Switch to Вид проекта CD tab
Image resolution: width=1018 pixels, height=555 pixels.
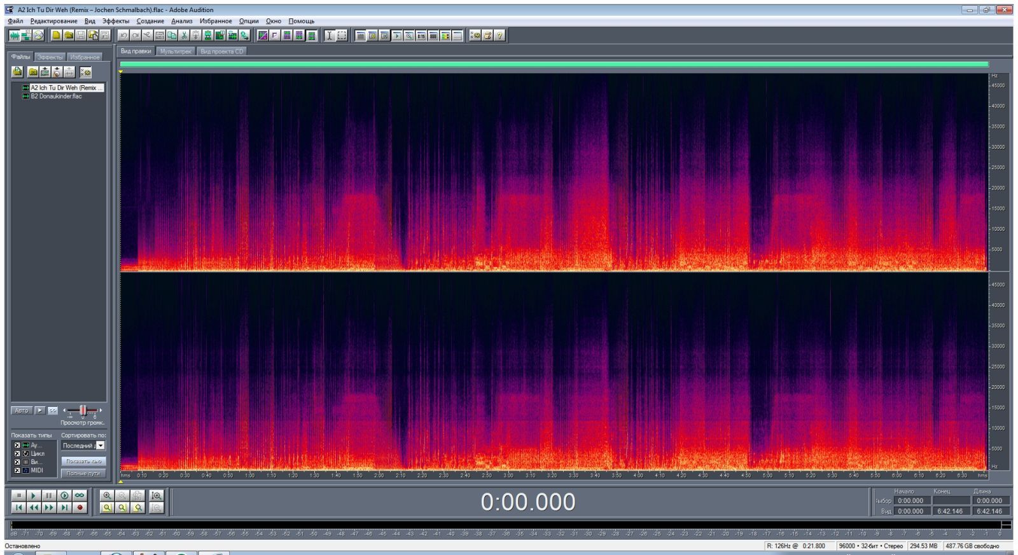pyautogui.click(x=221, y=51)
